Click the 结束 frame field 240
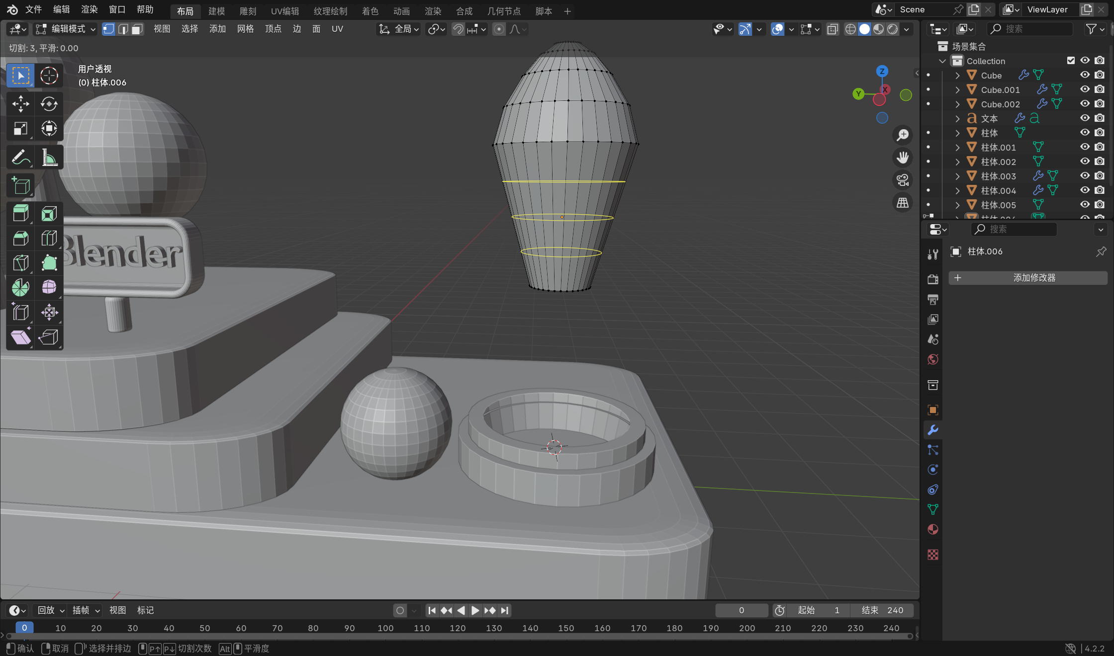The width and height of the screenshot is (1114, 656). tap(883, 610)
